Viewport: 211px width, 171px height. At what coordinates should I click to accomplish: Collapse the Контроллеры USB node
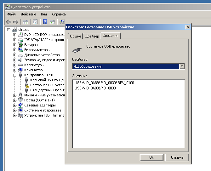(14, 75)
